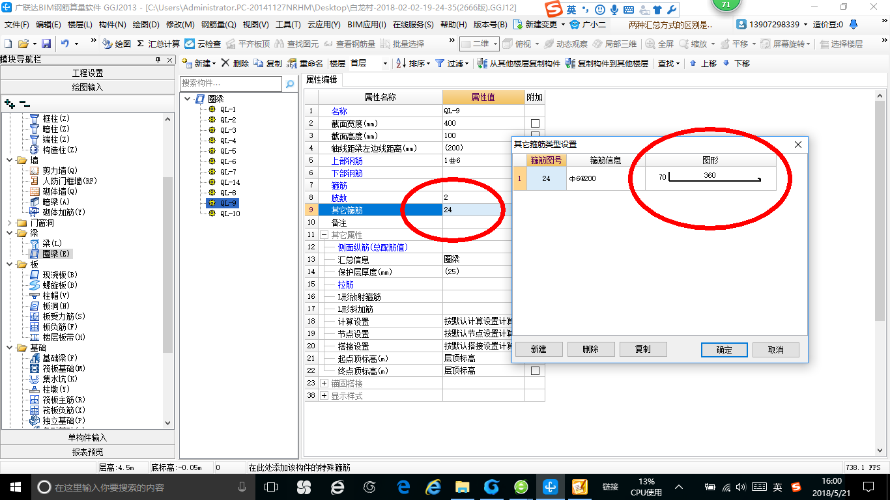Click the search magnifier next to component search
890x500 pixels.
(289, 83)
